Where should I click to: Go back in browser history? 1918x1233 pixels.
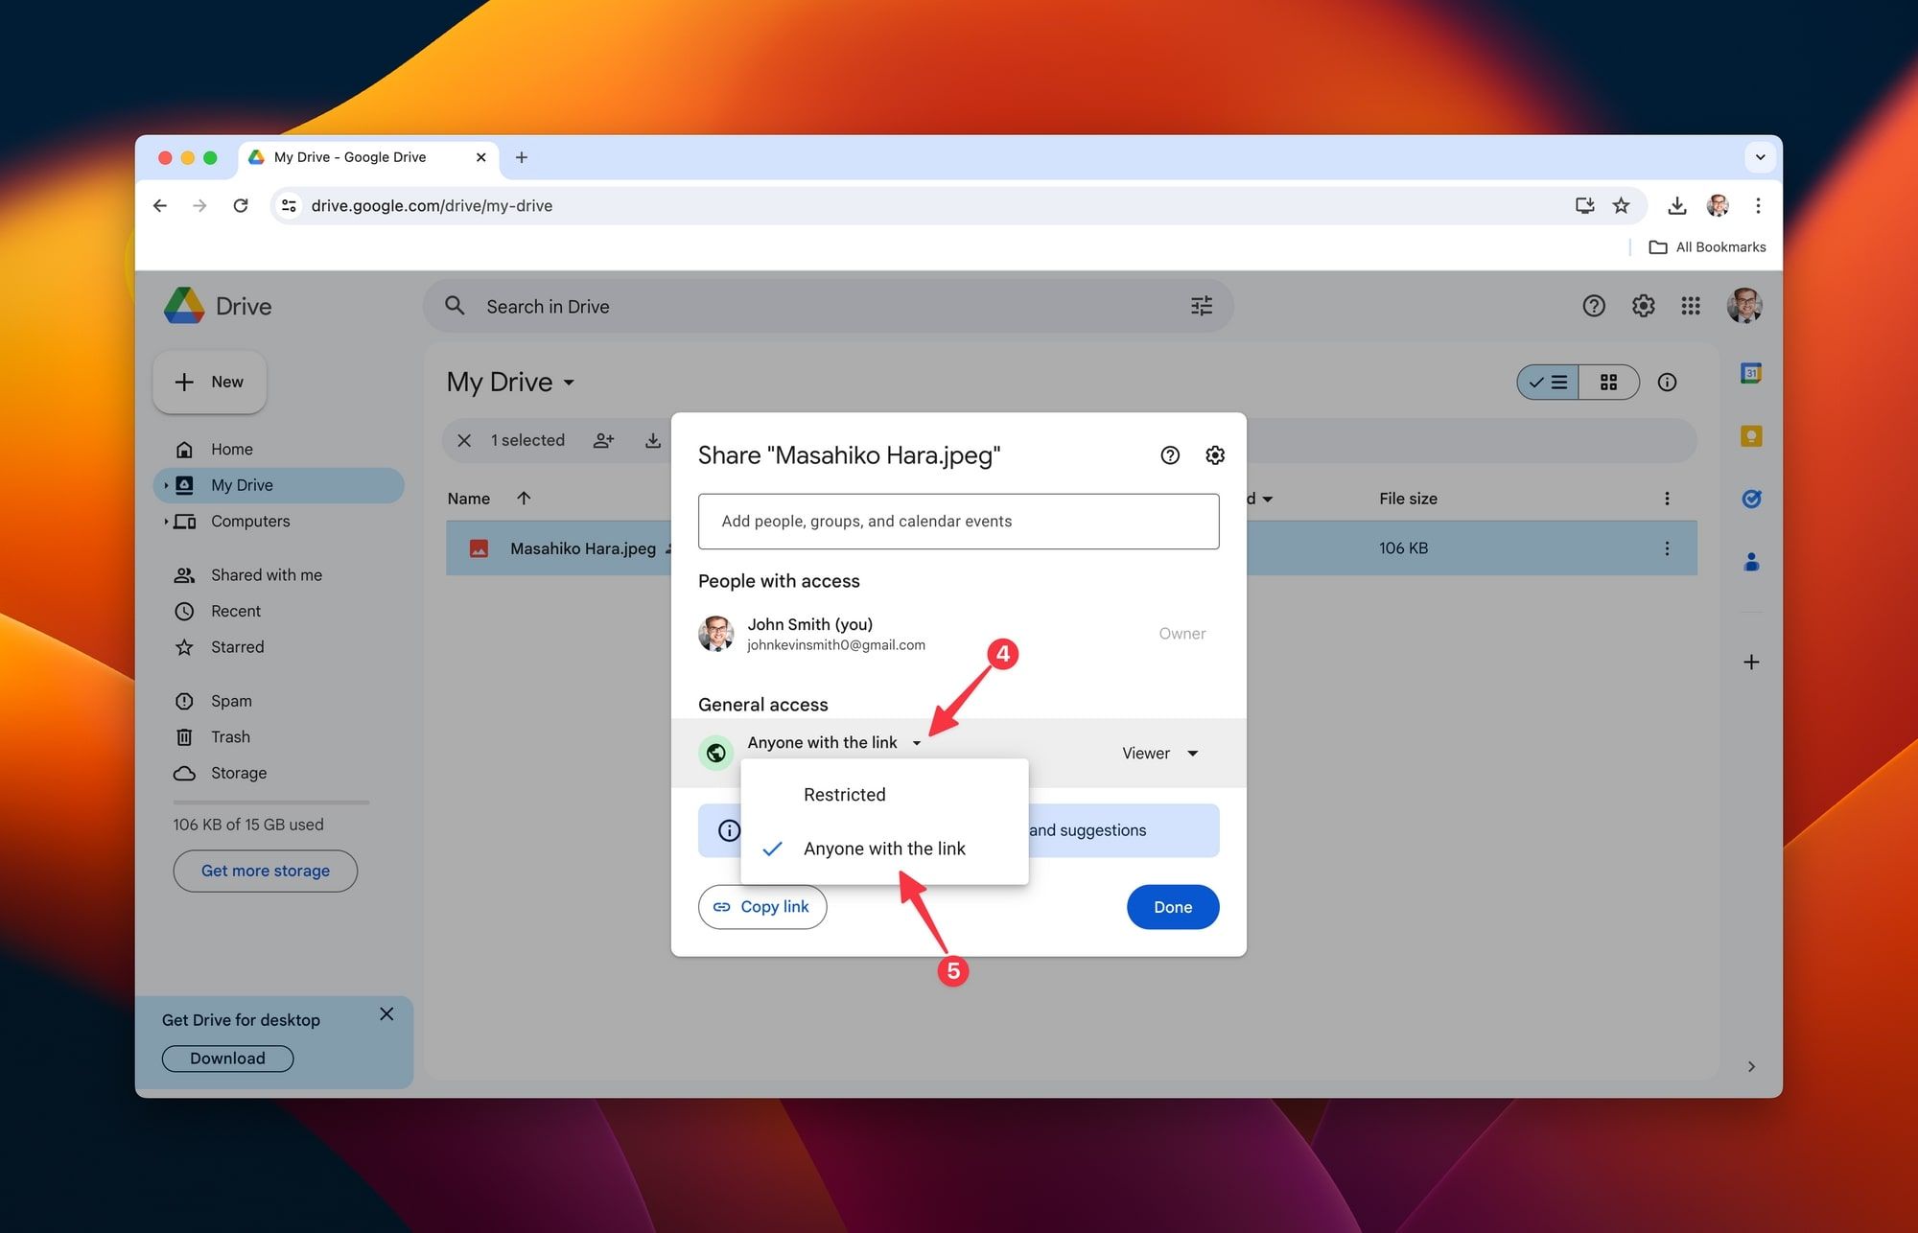160,205
